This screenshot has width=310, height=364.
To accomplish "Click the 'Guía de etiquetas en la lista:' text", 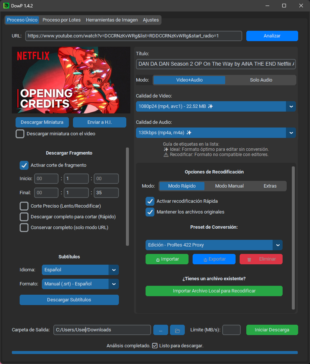I will click(x=191, y=144).
